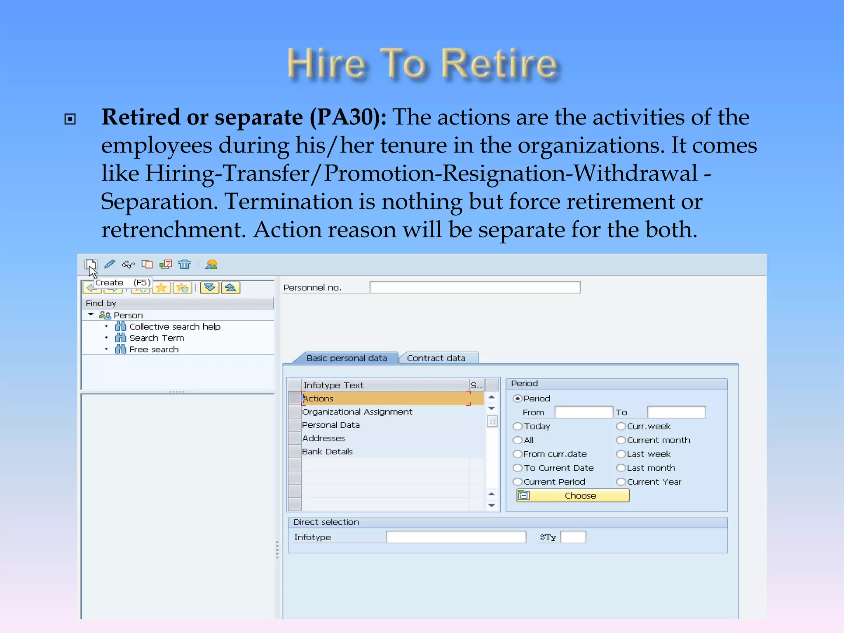Open the Basic personal data tab
The width and height of the screenshot is (844, 633).
coord(346,358)
